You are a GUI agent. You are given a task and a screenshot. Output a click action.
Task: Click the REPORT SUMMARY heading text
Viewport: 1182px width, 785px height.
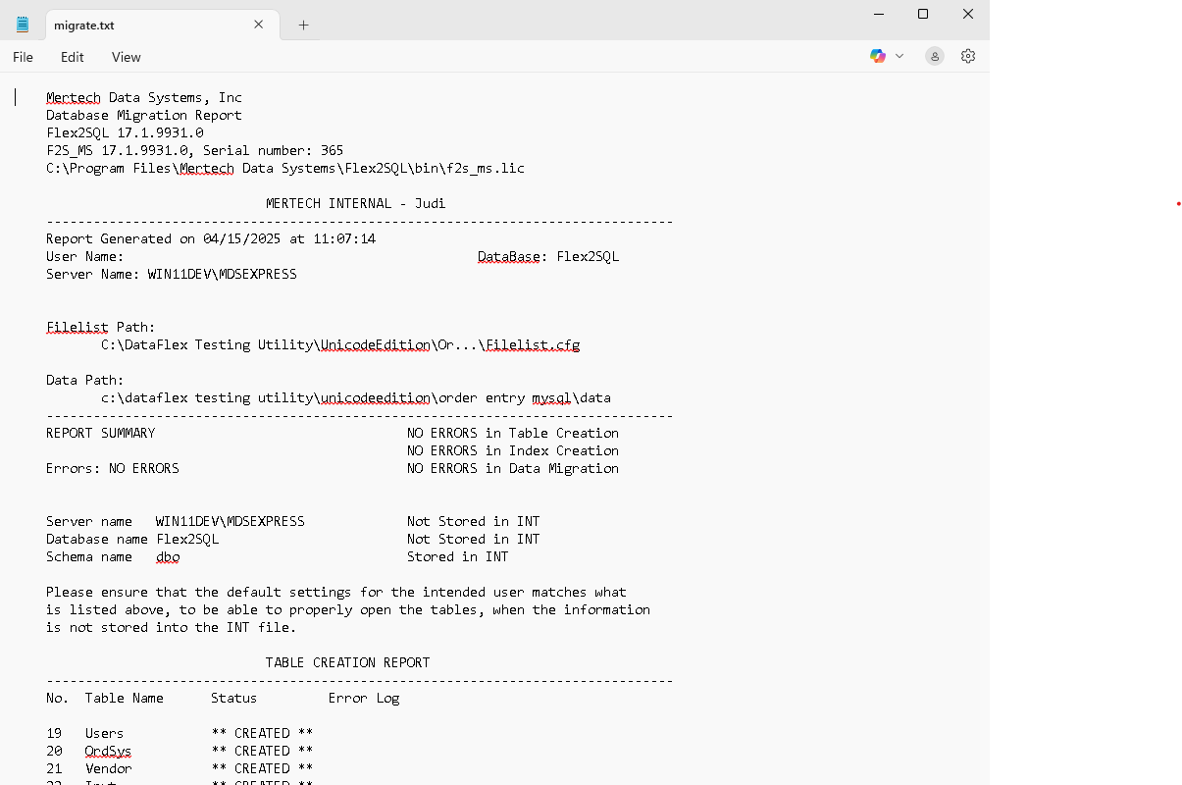[100, 433]
